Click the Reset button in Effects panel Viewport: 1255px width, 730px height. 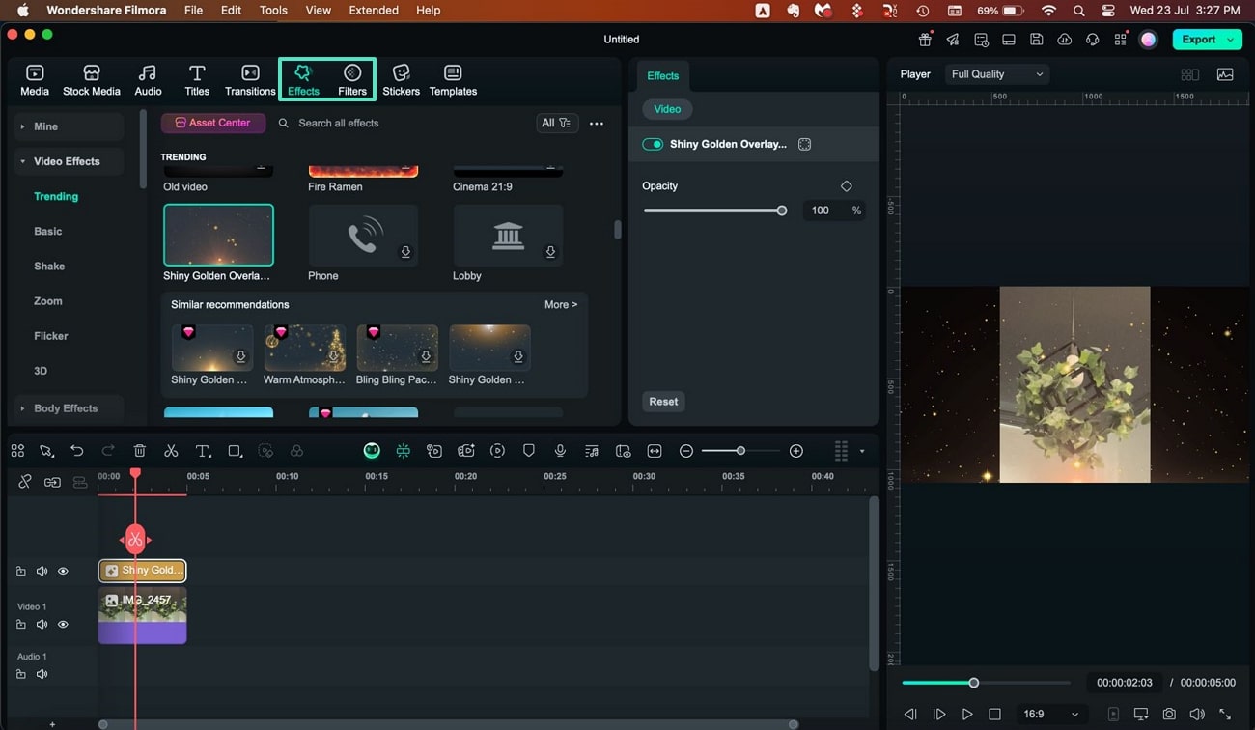[663, 402]
